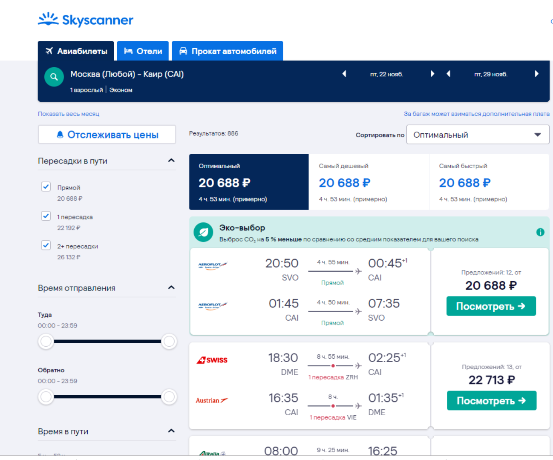This screenshot has height=460, width=553.
Task: Click the пт, 22 нояб. departure date
Action: click(386, 74)
